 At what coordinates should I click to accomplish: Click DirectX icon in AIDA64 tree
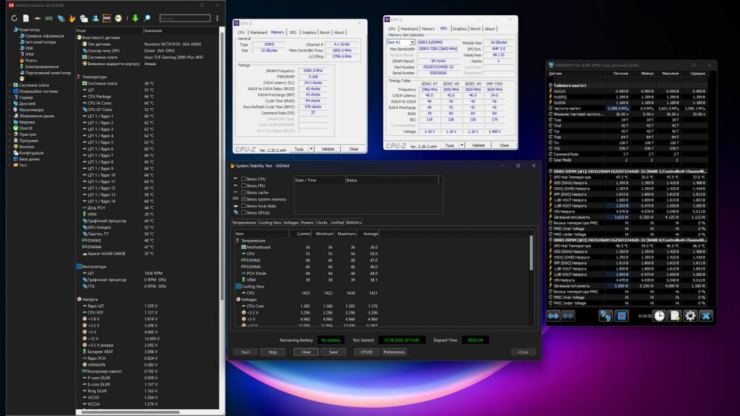(x=15, y=128)
